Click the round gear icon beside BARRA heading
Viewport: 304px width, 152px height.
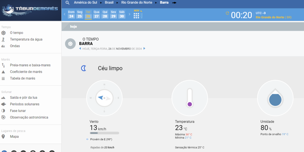click(70, 44)
